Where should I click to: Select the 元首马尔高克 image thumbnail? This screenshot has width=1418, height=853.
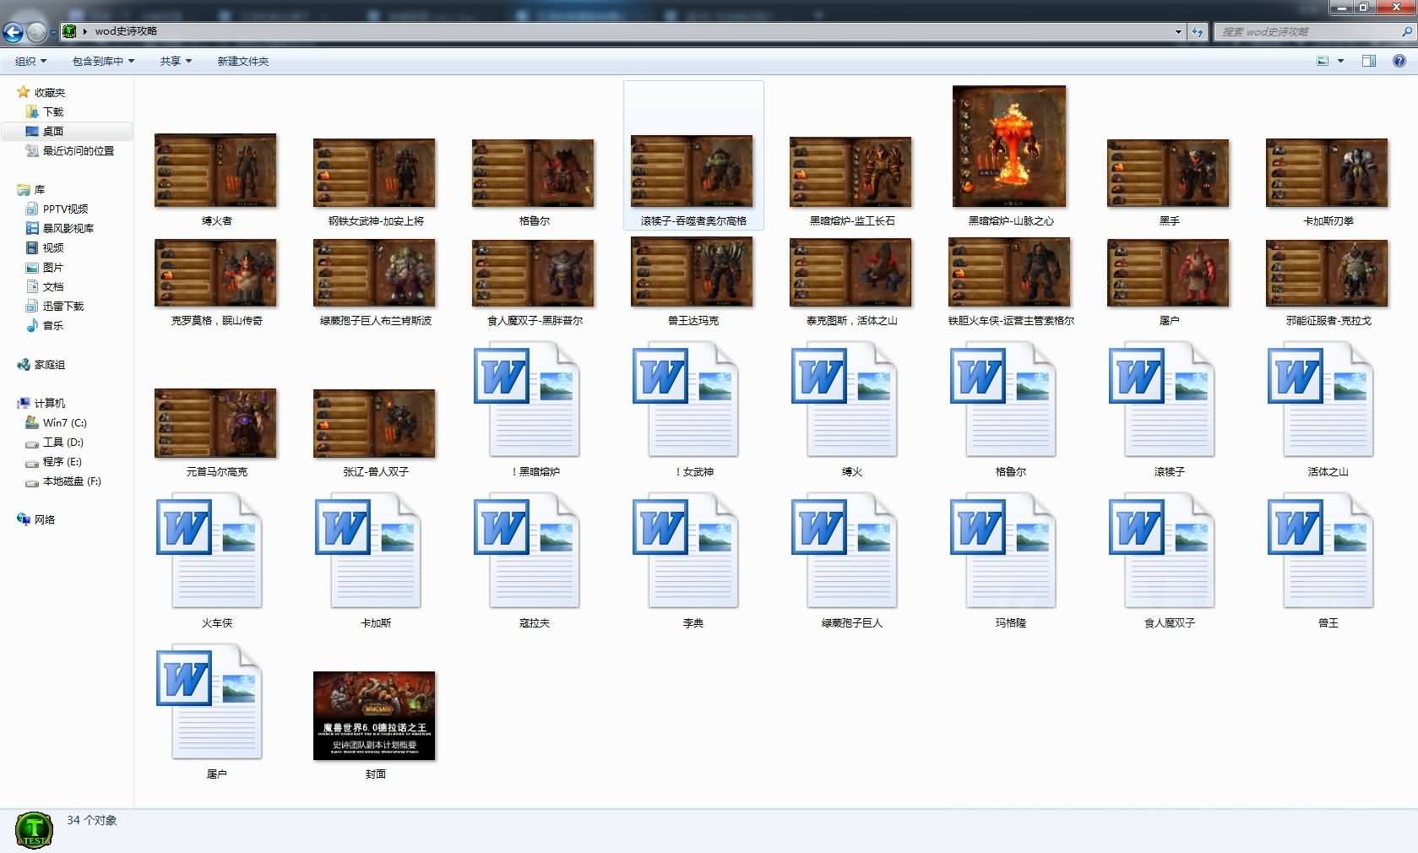tap(215, 423)
